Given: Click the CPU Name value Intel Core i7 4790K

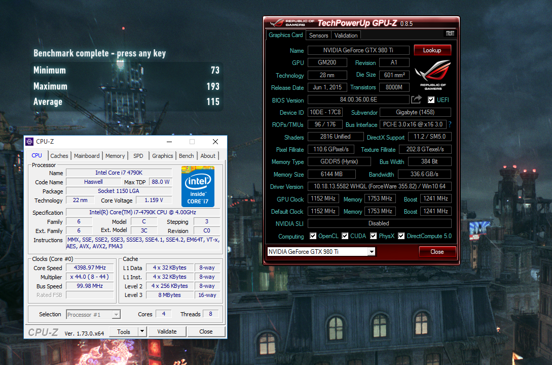Looking at the screenshot, I should coord(119,173).
